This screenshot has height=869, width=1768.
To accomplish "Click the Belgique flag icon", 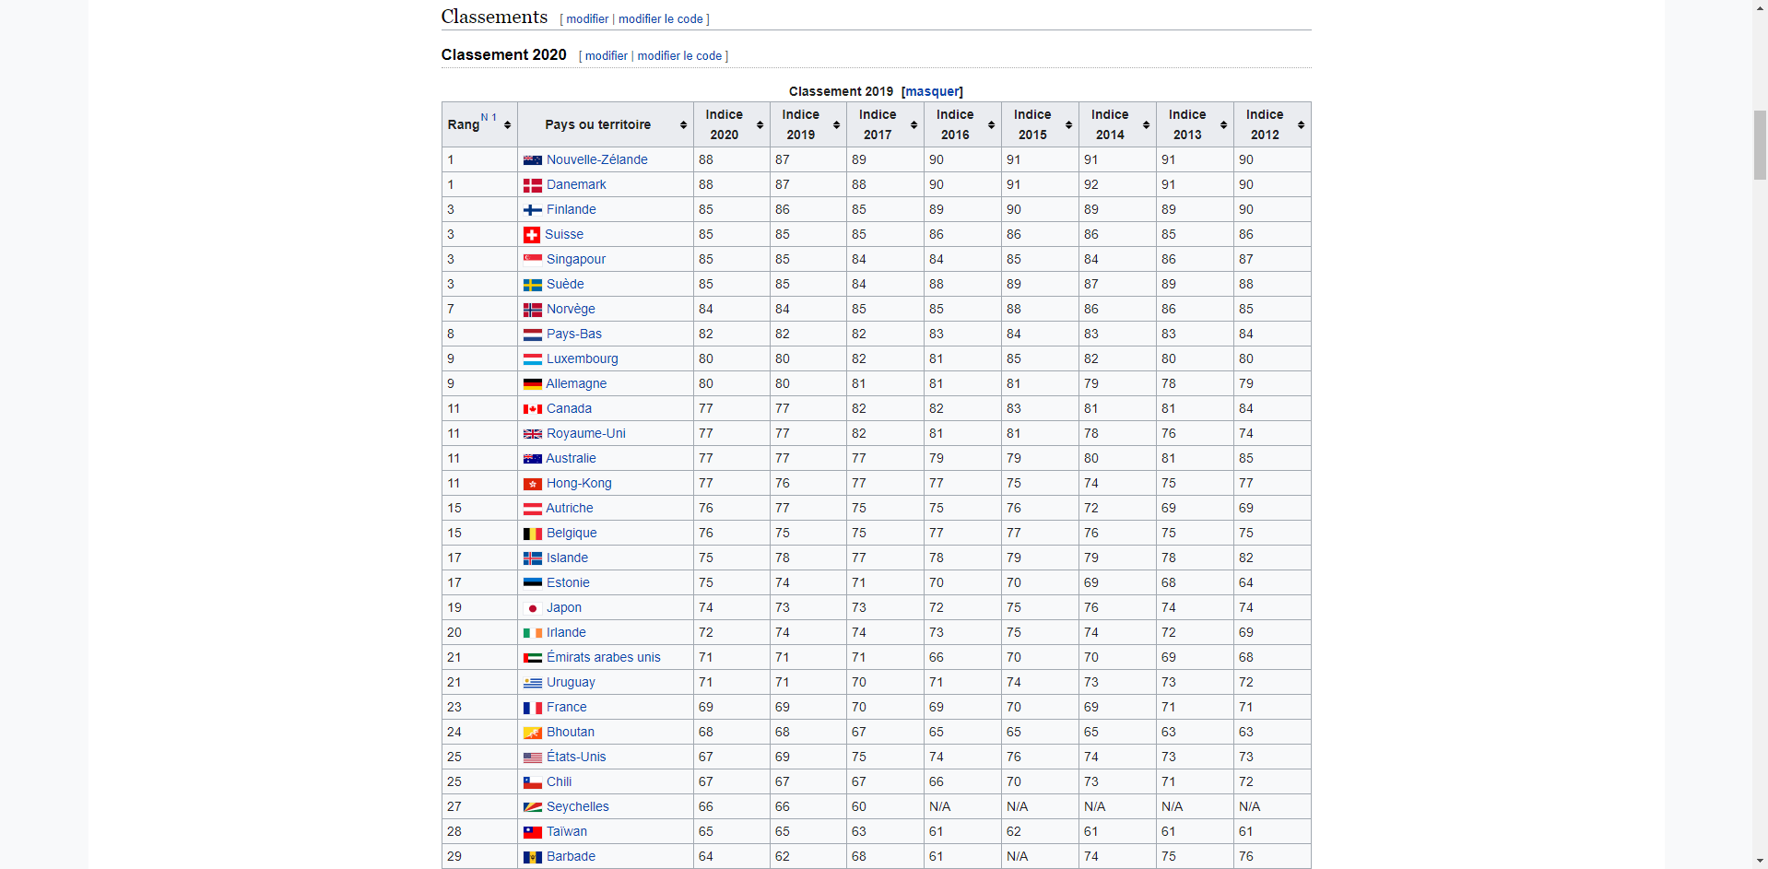I will [x=532, y=534].
